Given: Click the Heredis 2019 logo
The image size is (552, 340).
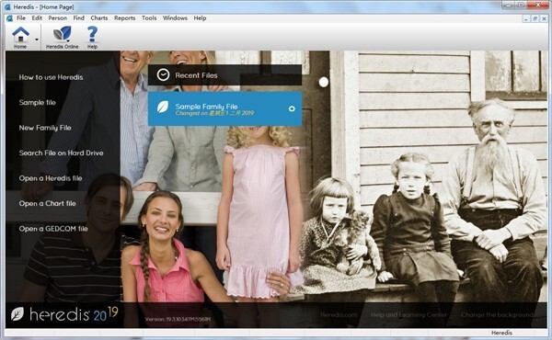Looking at the screenshot, I should coord(64,313).
